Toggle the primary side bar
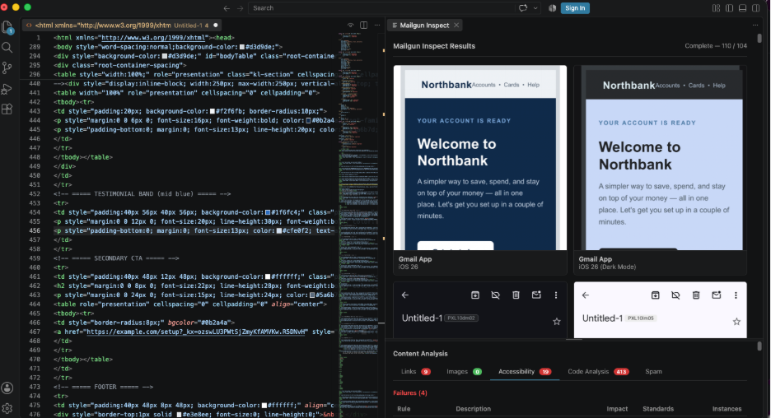The image size is (771, 418). pos(729,8)
